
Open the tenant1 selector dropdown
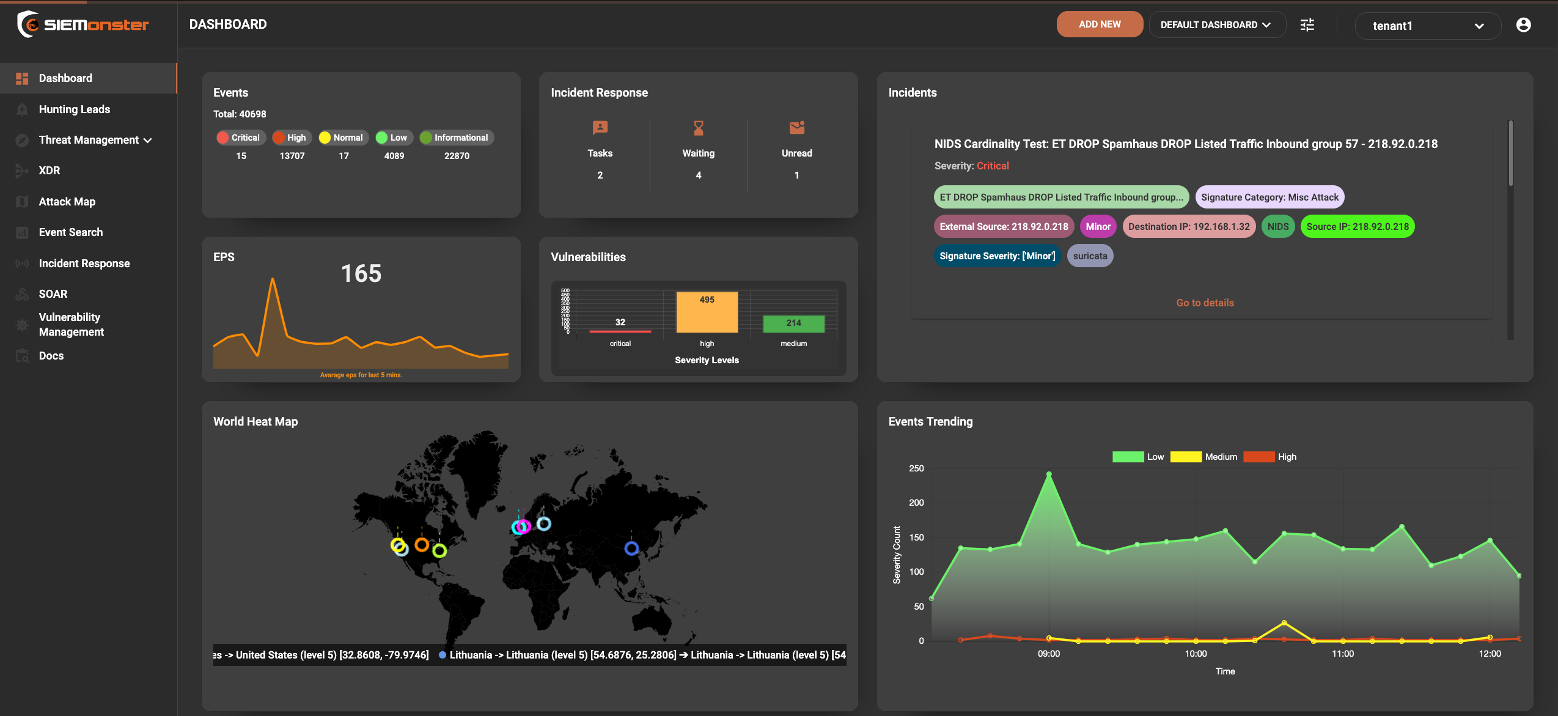pos(1427,26)
